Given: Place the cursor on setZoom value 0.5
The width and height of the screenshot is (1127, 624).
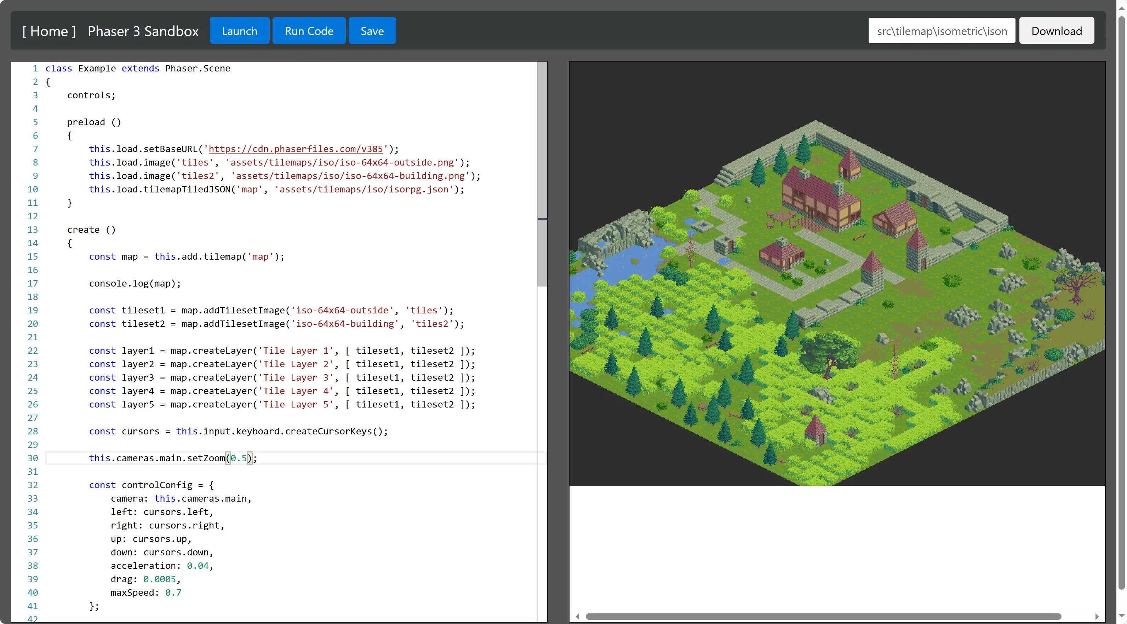Looking at the screenshot, I should pos(239,458).
